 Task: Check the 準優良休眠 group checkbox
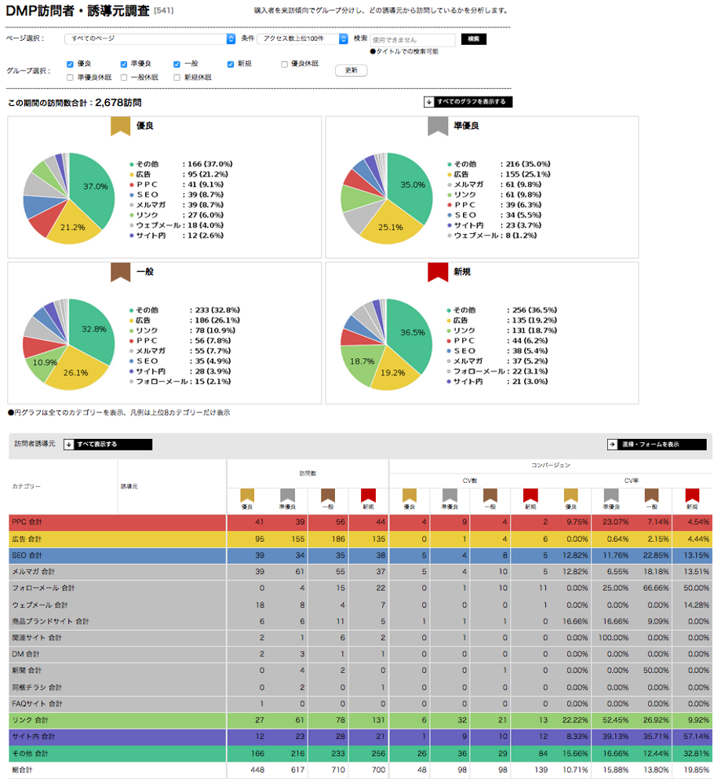[70, 78]
